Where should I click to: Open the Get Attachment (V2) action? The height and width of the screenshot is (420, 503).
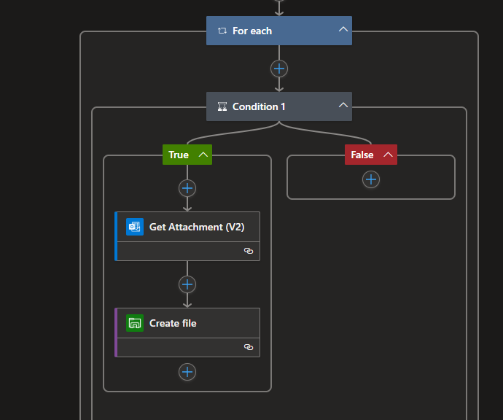(187, 236)
